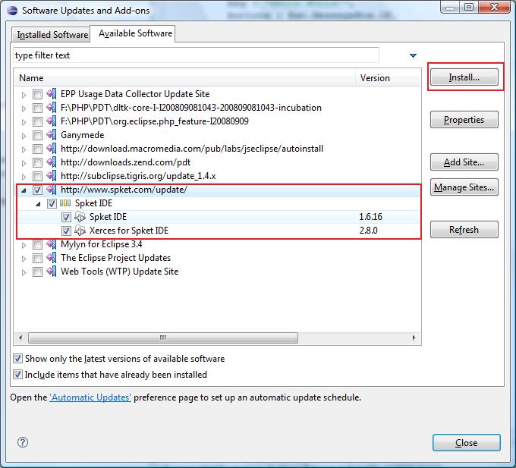Click the Name column header

point(185,78)
